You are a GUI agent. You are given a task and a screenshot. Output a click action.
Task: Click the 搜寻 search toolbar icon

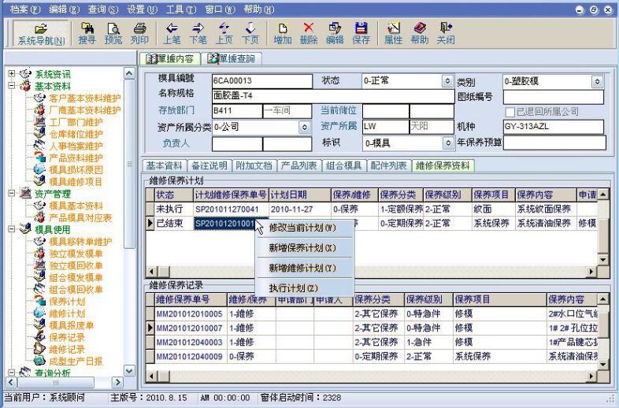tap(87, 29)
